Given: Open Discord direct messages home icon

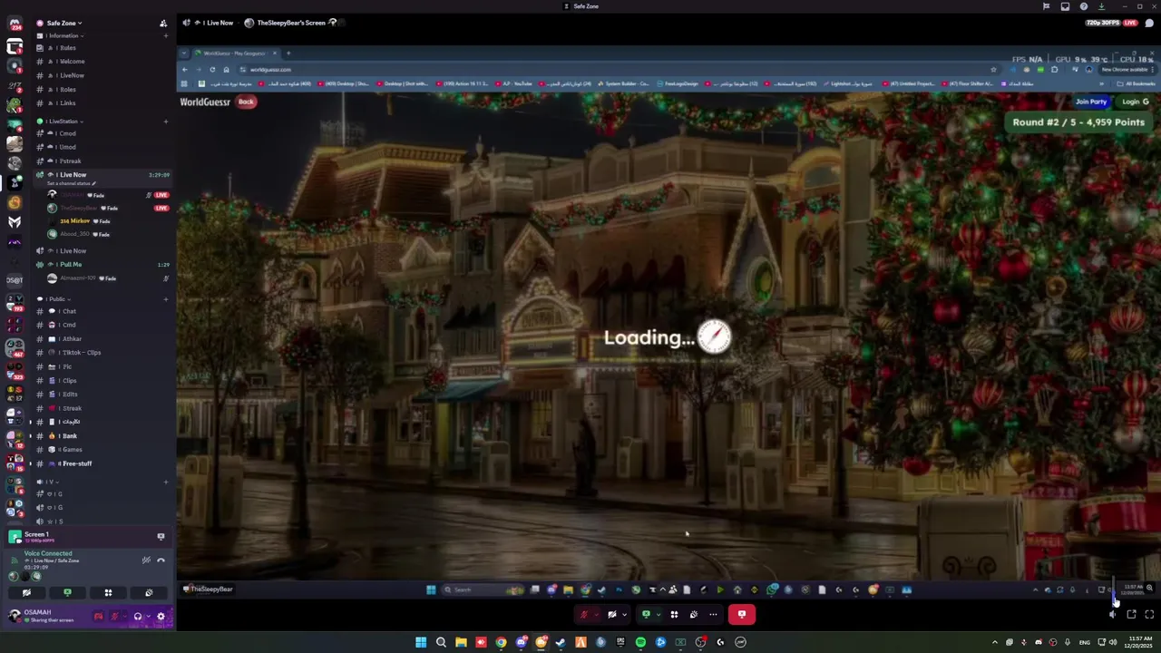Looking at the screenshot, I should 15,24.
